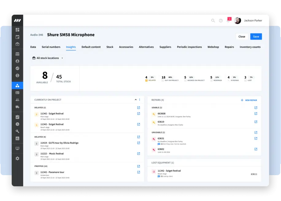The image size is (281, 201).
Task: Click the Rentman logo at sidebar top
Action: pos(17,20)
